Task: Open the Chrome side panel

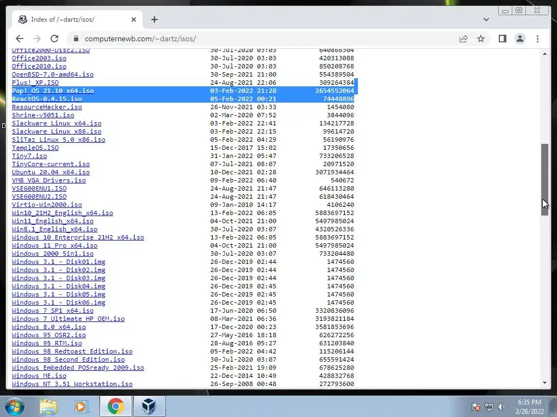Action: (x=502, y=39)
